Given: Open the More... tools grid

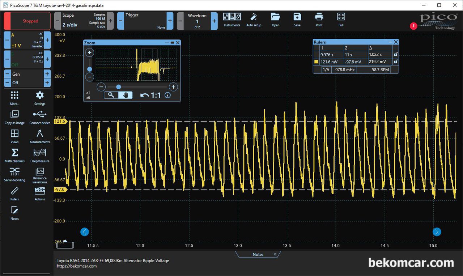Looking at the screenshot, I should point(14,98).
